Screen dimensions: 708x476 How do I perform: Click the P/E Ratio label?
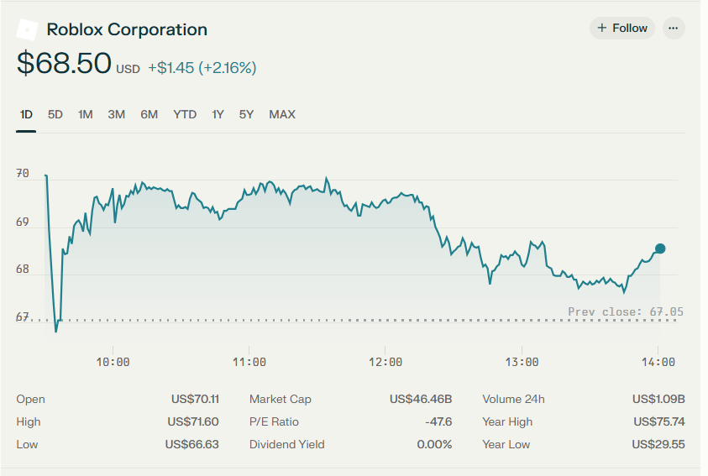tap(274, 422)
